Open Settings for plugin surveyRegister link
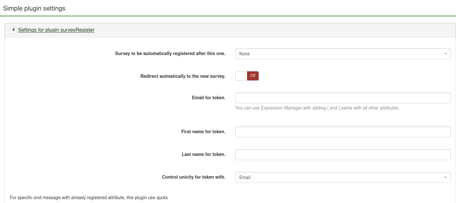Screen dimensions: 456x203 tap(56, 30)
